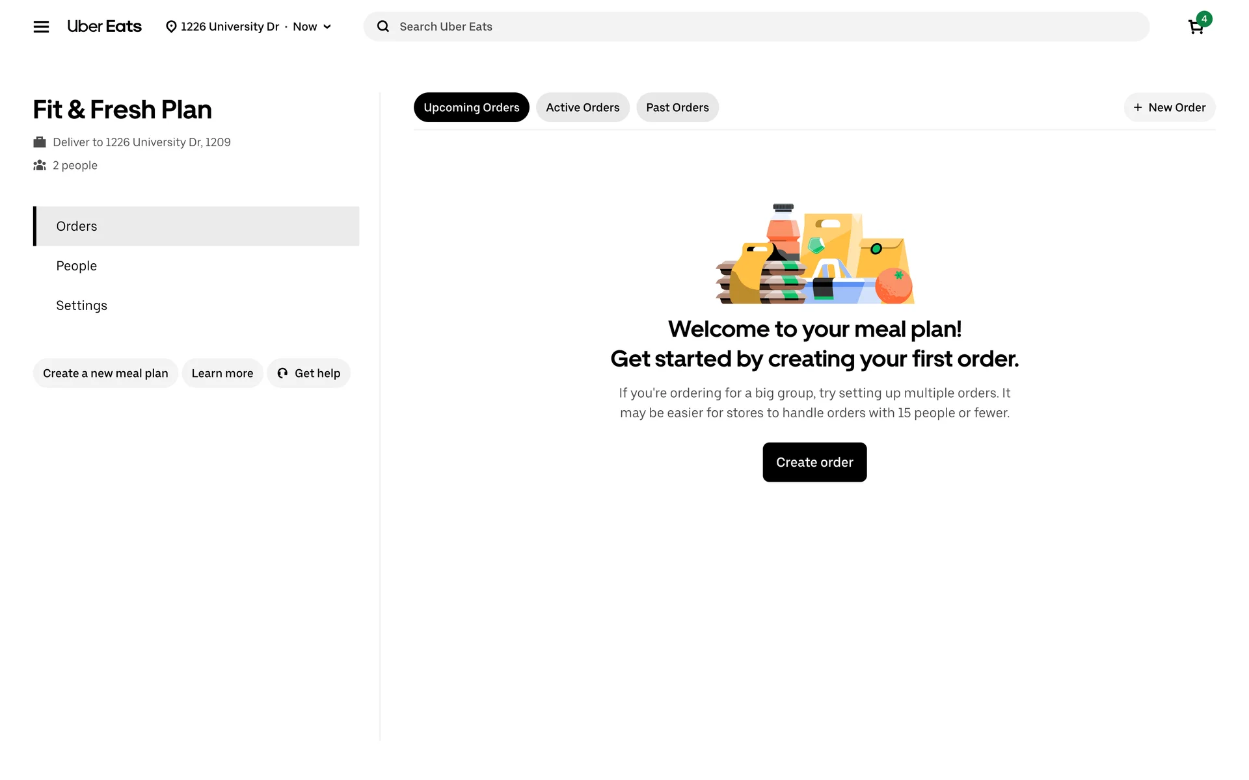The image size is (1249, 780).
Task: Expand the delivery time Now dropdown
Action: tap(312, 27)
